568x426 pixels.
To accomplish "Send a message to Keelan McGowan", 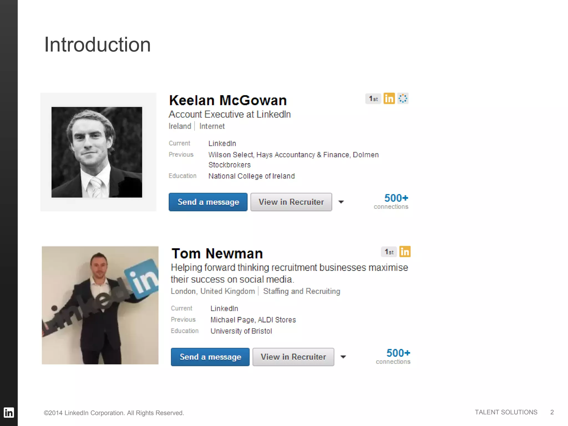I will 208,202.
